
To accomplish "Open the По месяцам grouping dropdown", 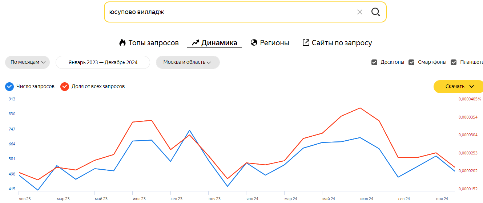I will (28, 62).
